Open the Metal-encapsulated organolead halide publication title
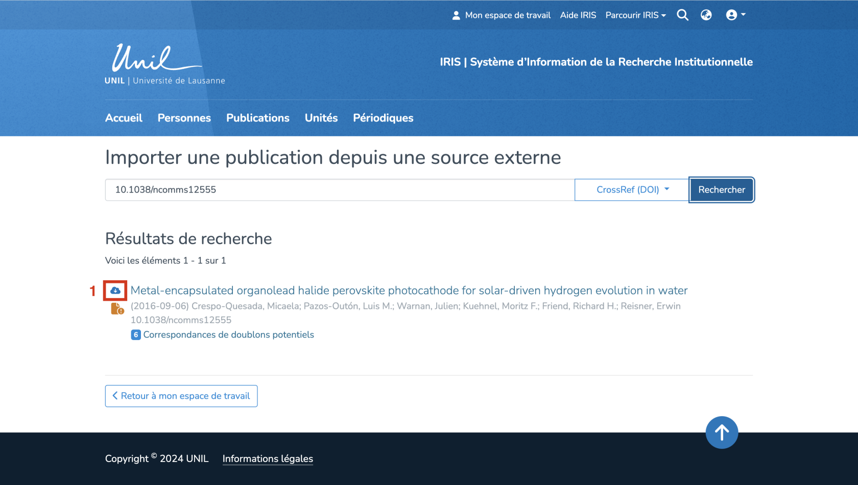The height and width of the screenshot is (485, 858). pyautogui.click(x=409, y=290)
